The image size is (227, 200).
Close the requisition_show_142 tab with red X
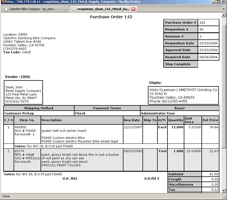coord(133,9)
